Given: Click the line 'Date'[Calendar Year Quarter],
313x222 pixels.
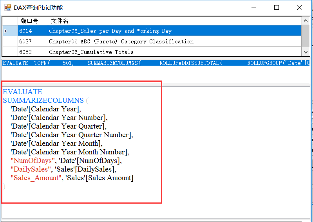Looking at the screenshot, I should (58, 126).
